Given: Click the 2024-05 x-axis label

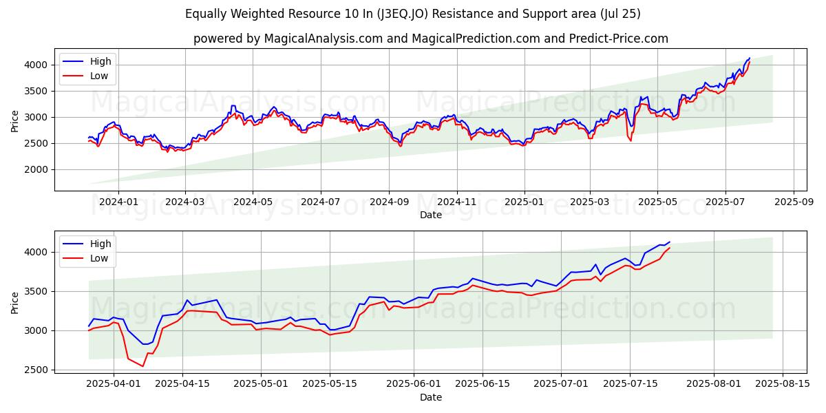Looking at the screenshot, I should pos(252,202).
